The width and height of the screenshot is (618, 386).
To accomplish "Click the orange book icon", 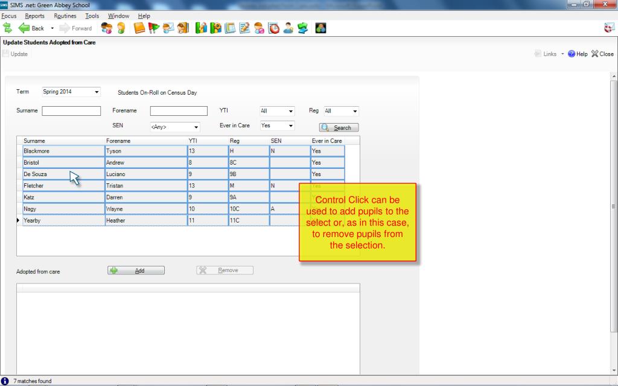I will click(139, 28).
